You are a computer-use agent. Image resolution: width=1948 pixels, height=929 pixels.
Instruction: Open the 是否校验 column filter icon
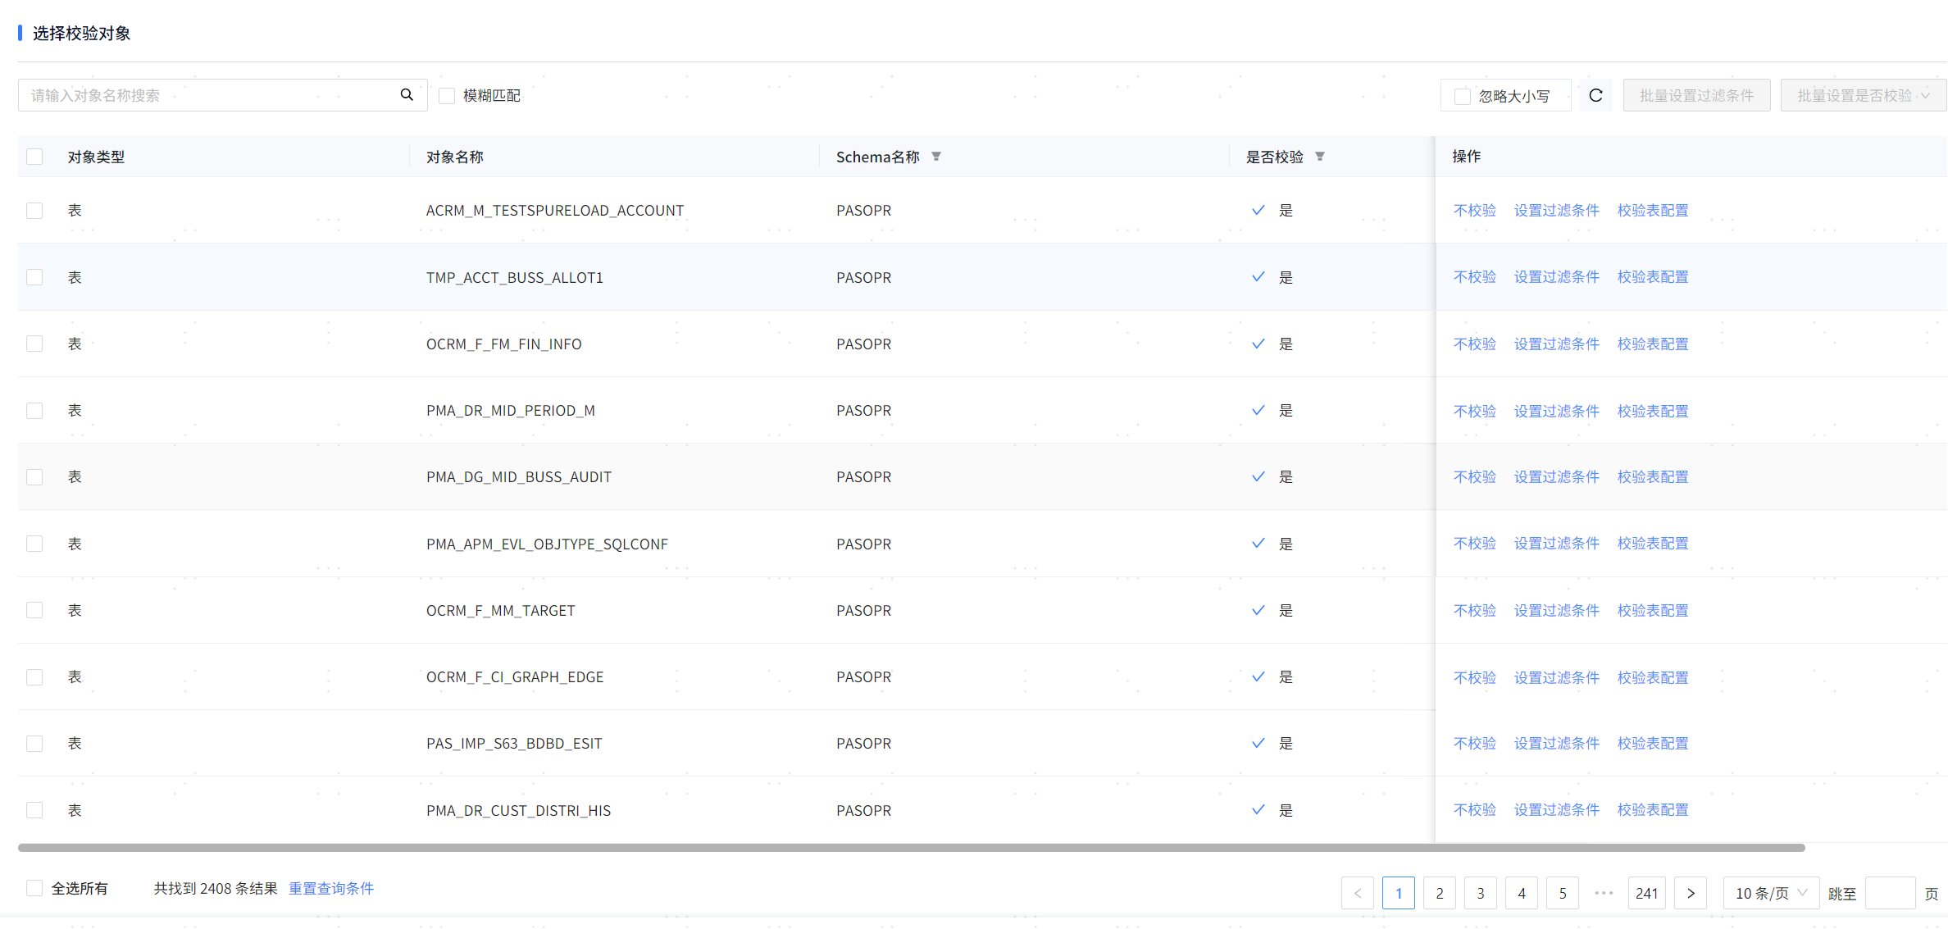[1320, 157]
